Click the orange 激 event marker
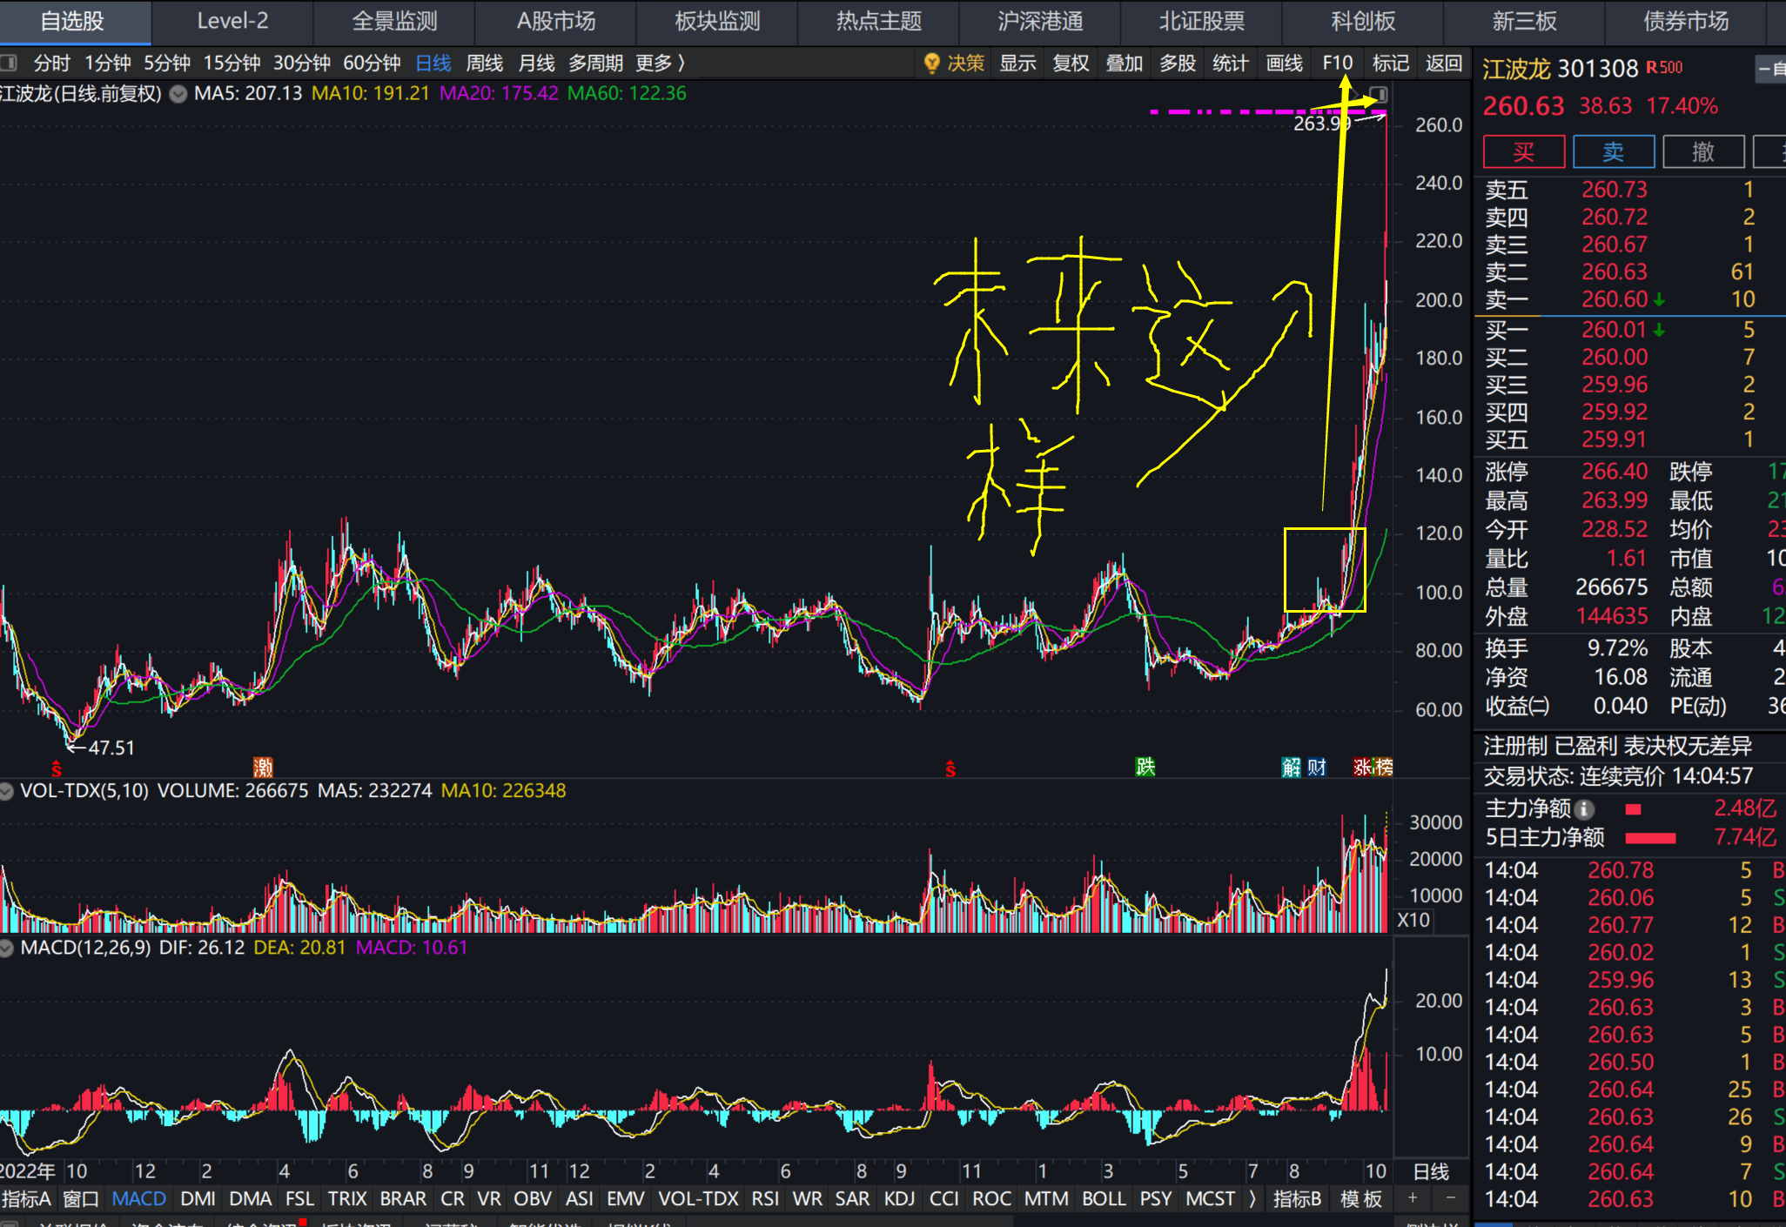This screenshot has width=1786, height=1227. (x=263, y=767)
